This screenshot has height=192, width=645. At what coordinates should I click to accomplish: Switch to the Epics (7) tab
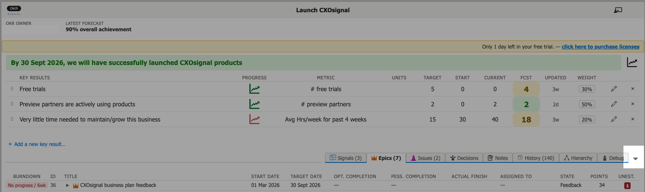click(386, 158)
